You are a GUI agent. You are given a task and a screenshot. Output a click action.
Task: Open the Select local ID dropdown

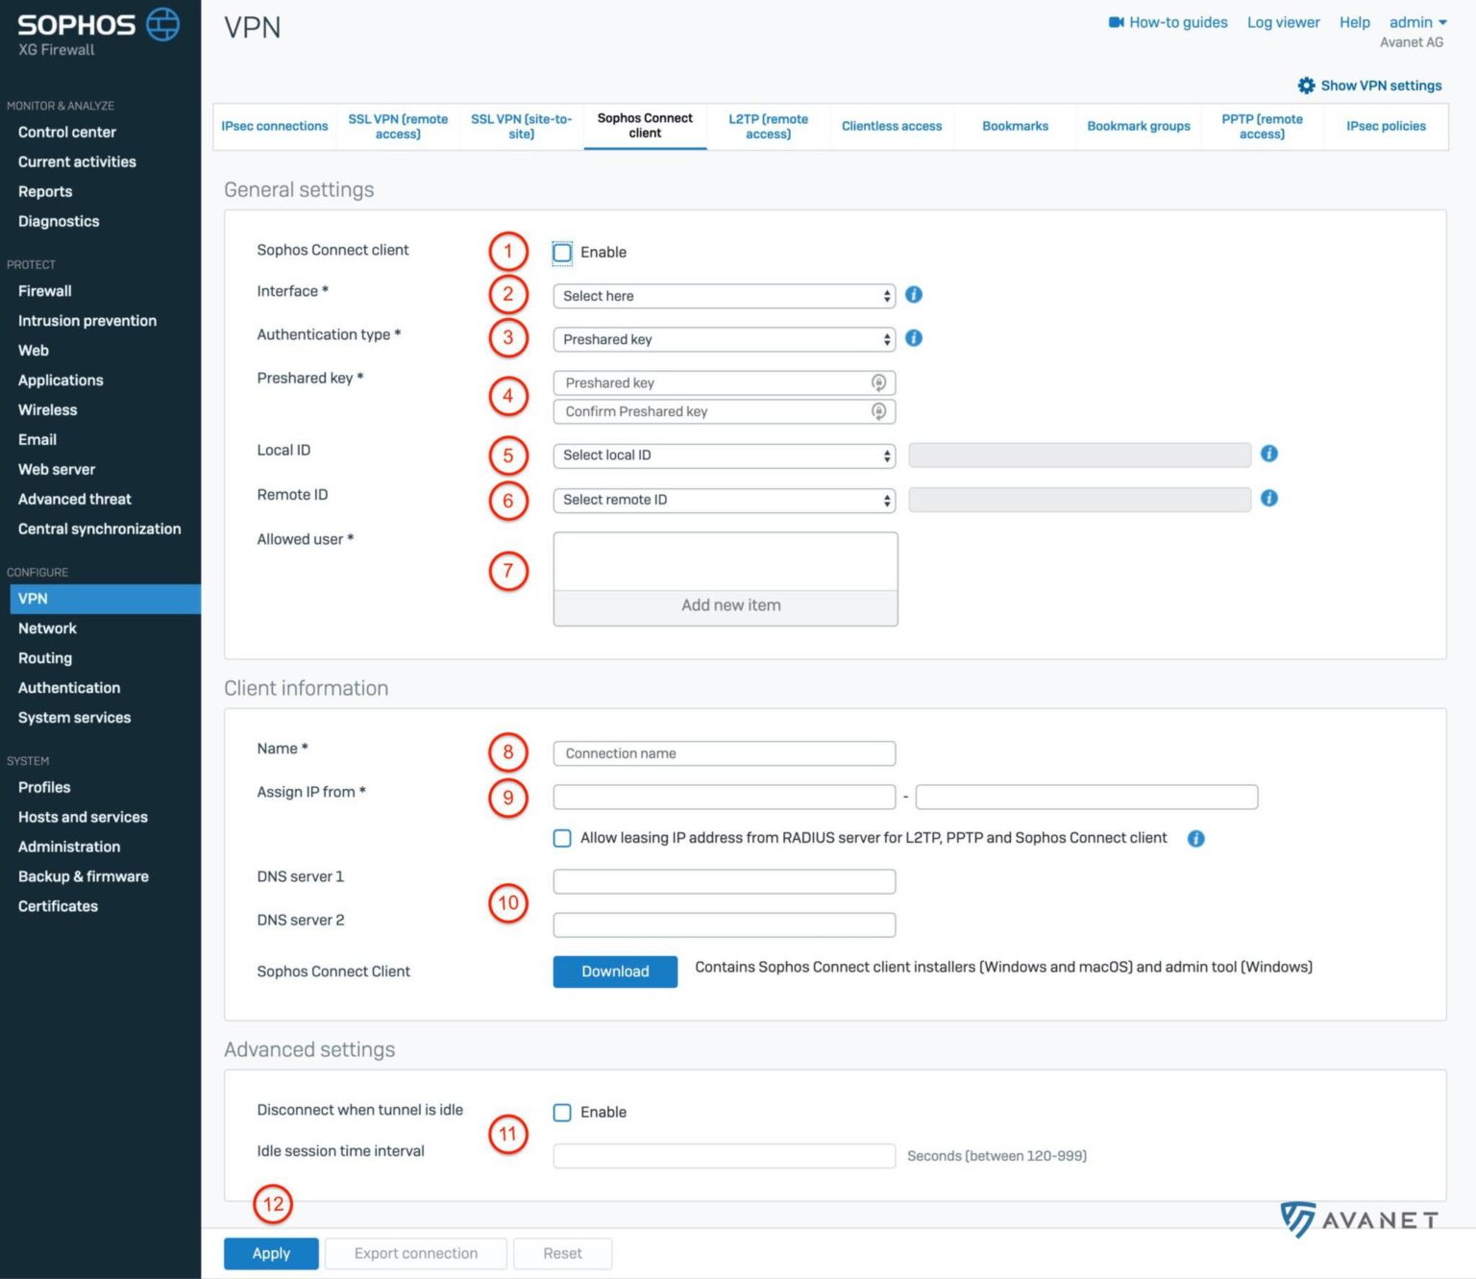click(723, 455)
